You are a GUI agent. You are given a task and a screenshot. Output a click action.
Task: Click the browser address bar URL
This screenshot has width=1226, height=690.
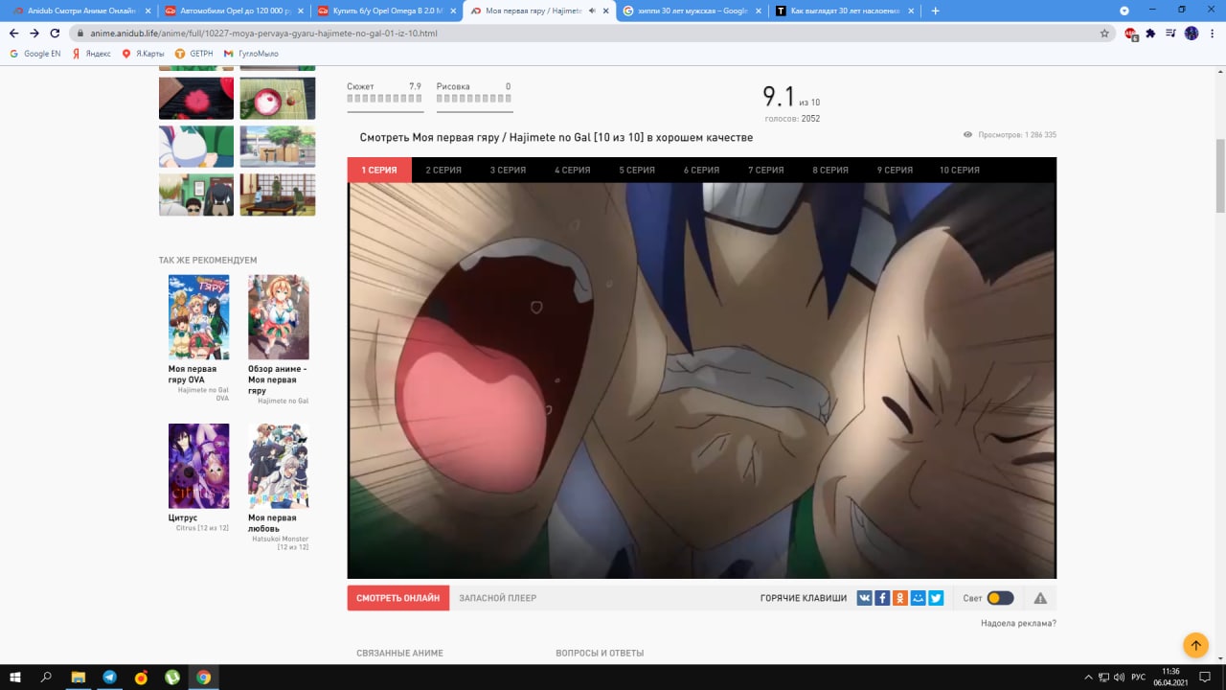click(x=264, y=33)
